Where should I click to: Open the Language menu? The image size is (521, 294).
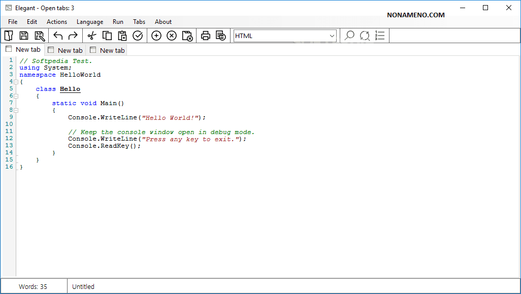(90, 22)
